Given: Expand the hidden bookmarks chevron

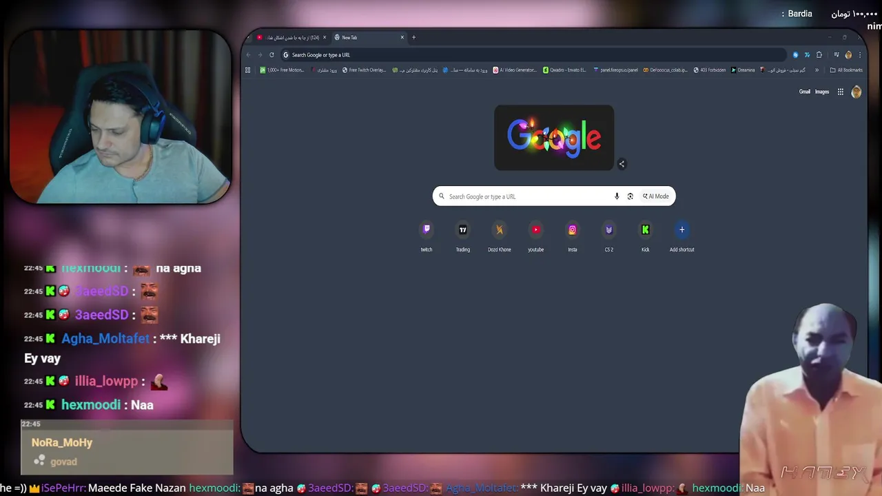Looking at the screenshot, I should 817,70.
